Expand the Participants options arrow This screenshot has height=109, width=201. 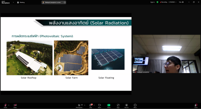tap(85, 105)
